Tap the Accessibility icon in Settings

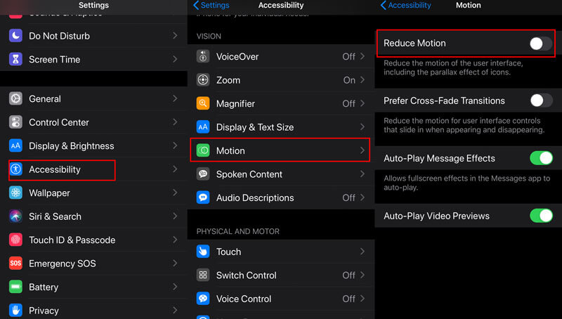pos(15,169)
